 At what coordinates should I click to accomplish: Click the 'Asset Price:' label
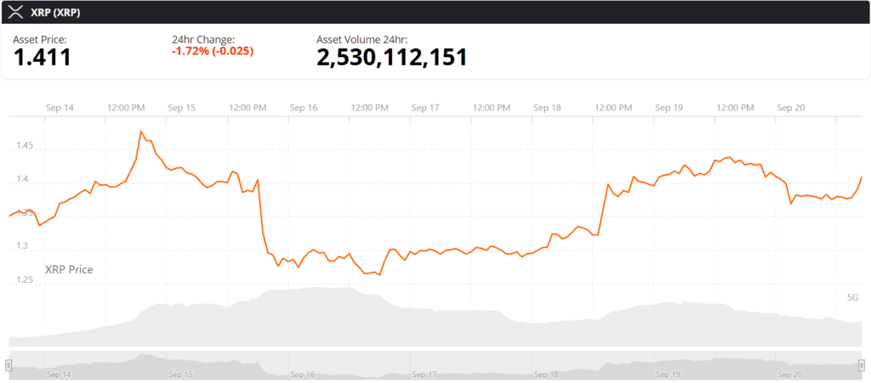coord(39,39)
